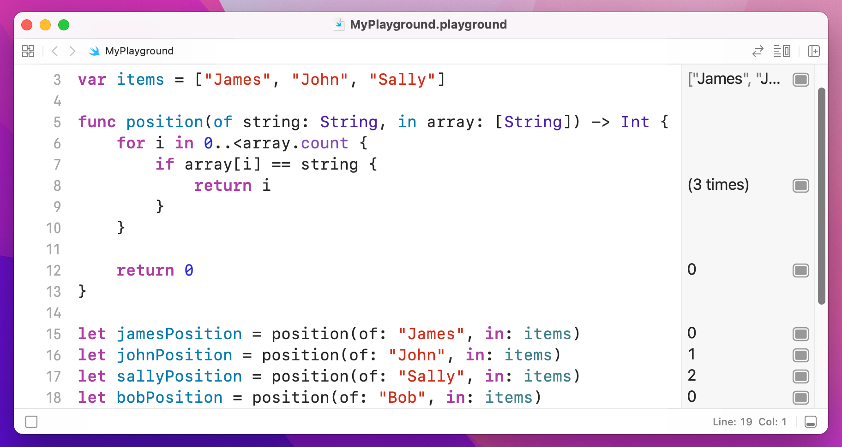Show inline result for return 0 line
Screen dimensions: 842x447
[x=800, y=271]
